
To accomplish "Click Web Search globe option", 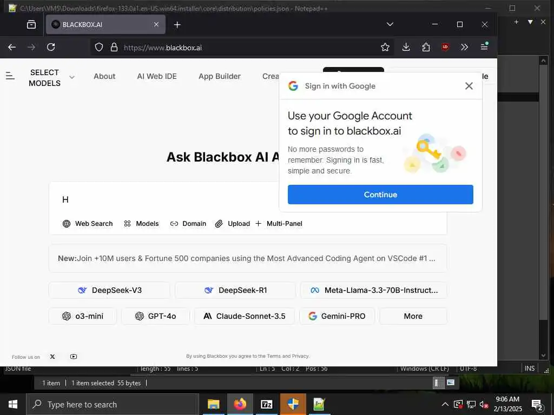I will (88, 224).
